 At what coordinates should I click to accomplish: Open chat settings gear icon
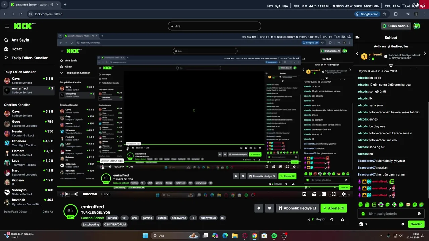click(403, 224)
